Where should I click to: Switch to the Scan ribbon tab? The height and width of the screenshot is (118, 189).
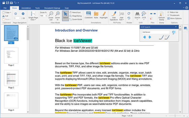coord(67,8)
